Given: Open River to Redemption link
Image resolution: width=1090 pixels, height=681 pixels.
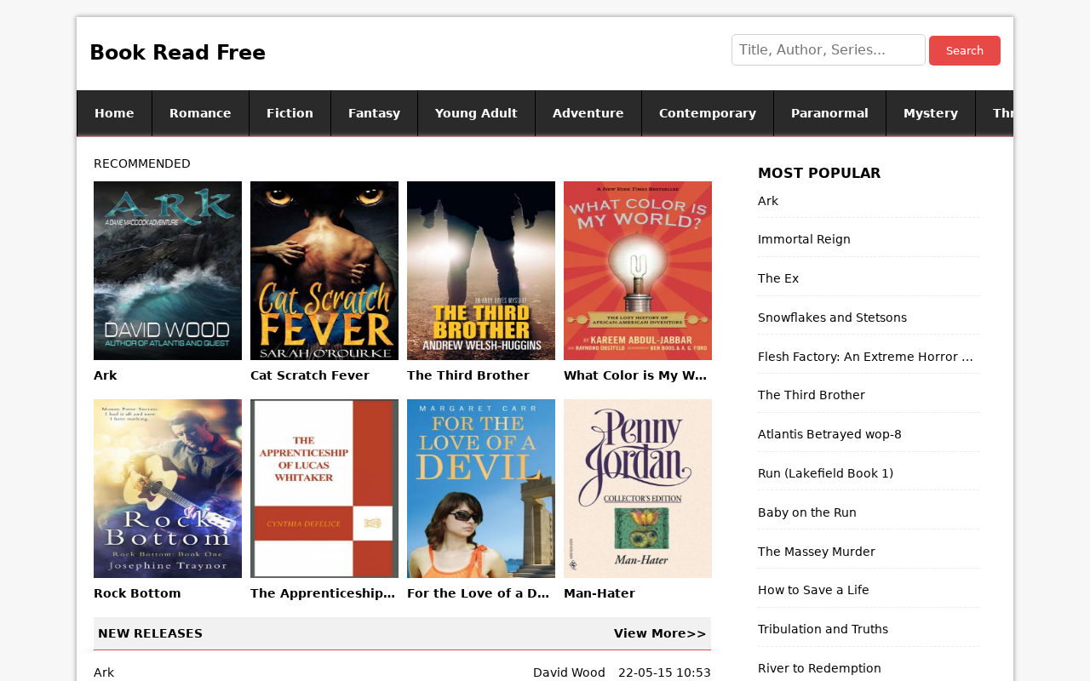Looking at the screenshot, I should coord(819,668).
